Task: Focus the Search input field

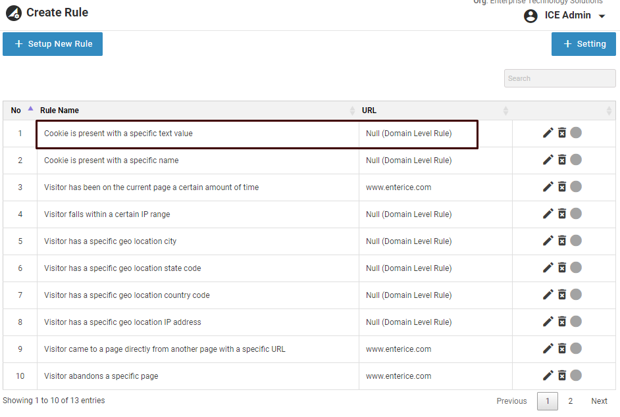Action: click(x=559, y=78)
